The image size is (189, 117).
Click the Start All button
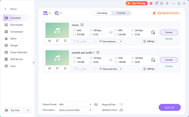[x=170, y=107]
